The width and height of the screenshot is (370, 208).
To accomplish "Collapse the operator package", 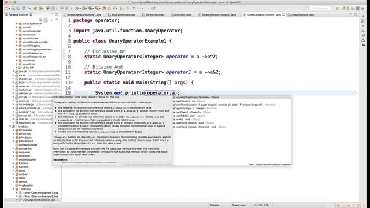I will [x=13, y=189].
